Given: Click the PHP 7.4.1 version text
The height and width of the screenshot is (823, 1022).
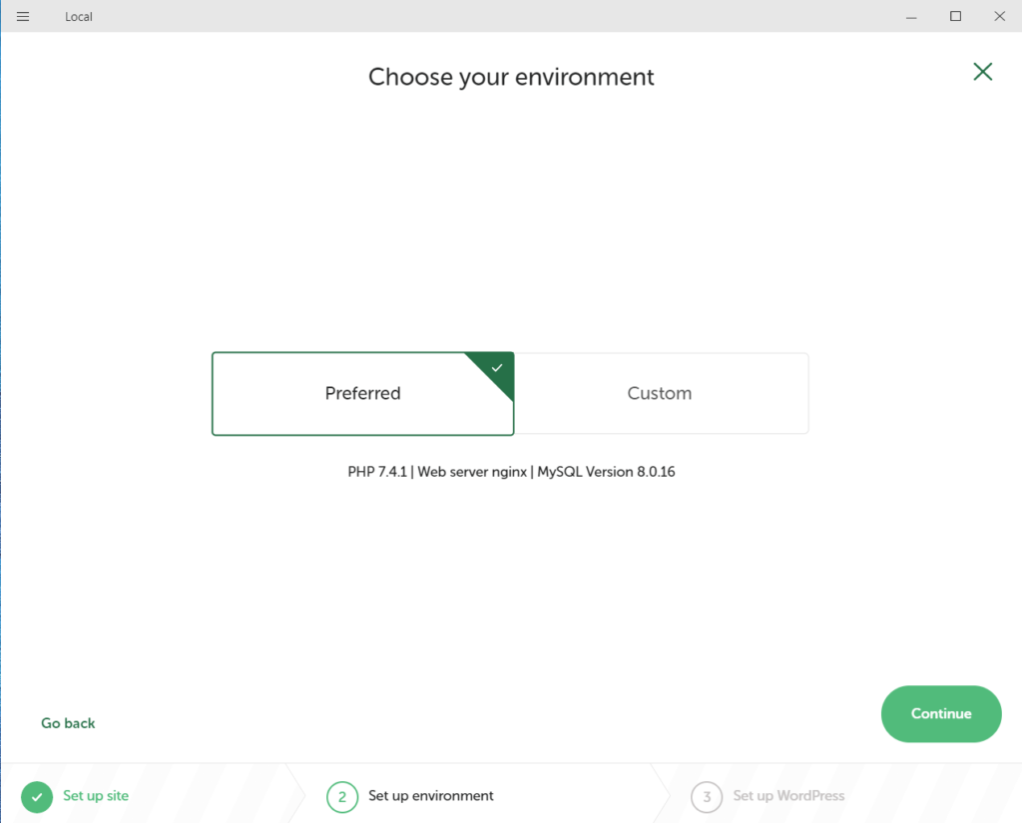Looking at the screenshot, I should pyautogui.click(x=377, y=472).
